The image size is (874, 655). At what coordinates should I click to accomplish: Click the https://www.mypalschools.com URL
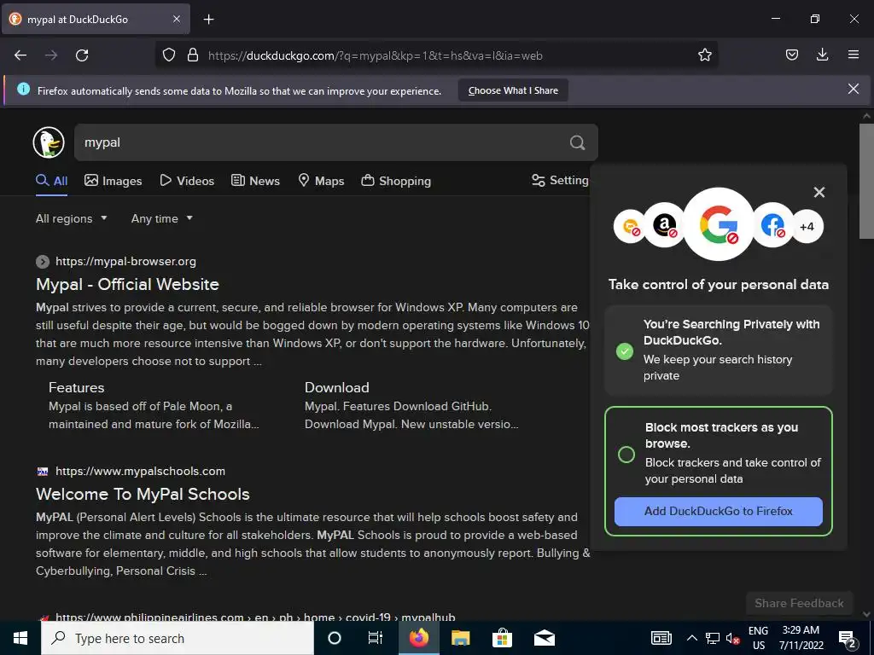(141, 471)
